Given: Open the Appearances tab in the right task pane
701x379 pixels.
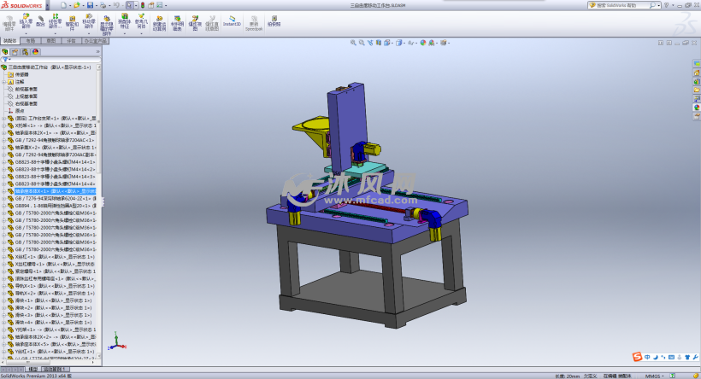Looking at the screenshot, I should 695,107.
